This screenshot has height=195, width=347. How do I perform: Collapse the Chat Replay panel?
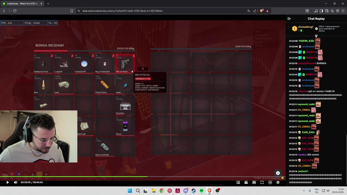(x=289, y=19)
